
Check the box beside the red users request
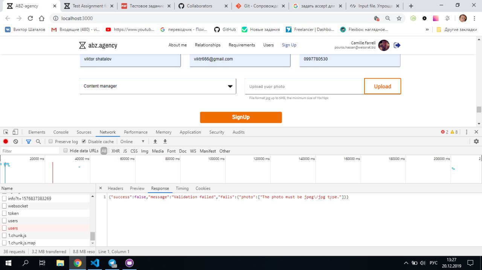pyautogui.click(x=5, y=228)
